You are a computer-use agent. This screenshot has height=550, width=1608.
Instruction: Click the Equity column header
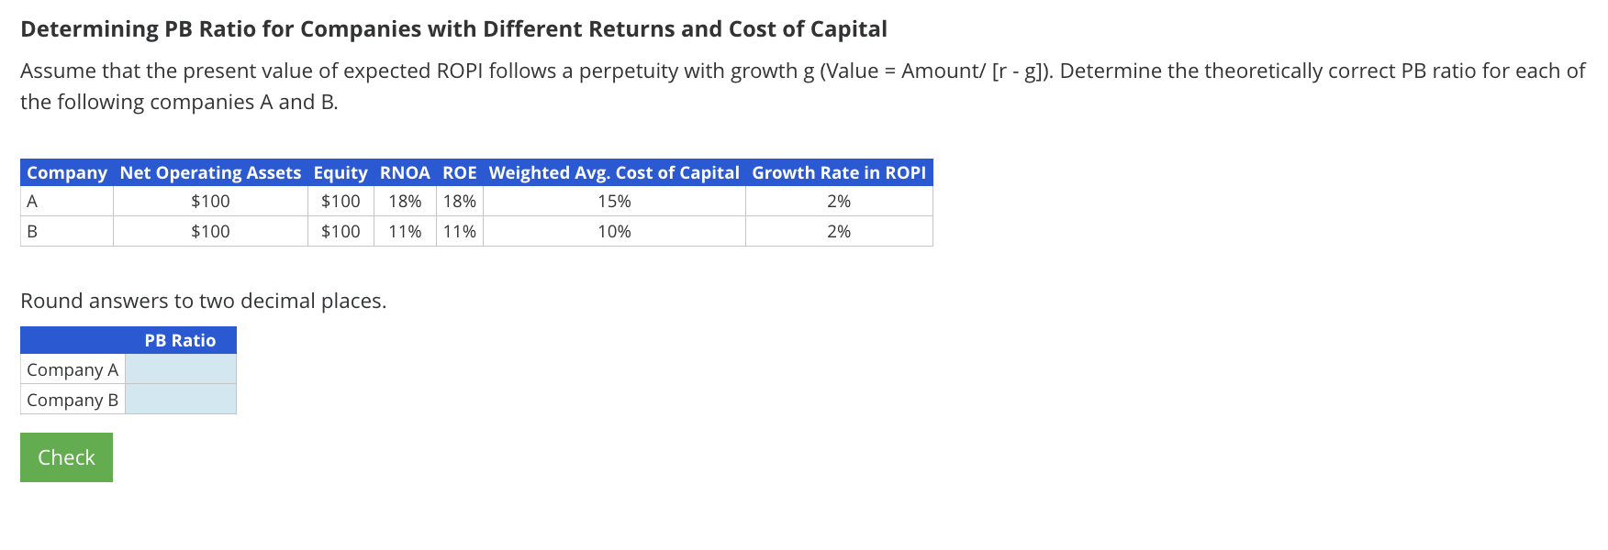pyautogui.click(x=340, y=172)
